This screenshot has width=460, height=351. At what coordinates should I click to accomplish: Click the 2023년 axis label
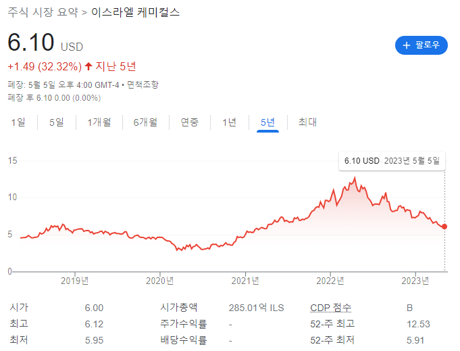[415, 281]
